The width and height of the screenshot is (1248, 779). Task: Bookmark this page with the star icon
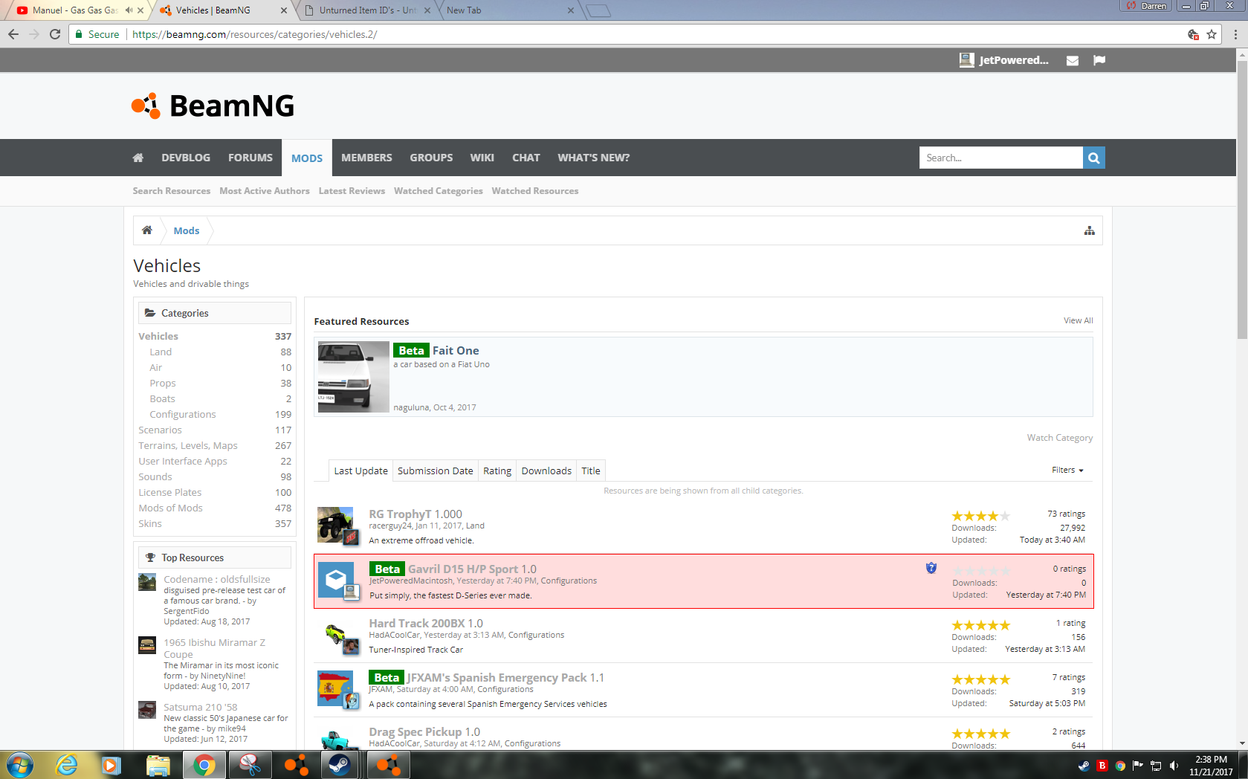(x=1212, y=34)
